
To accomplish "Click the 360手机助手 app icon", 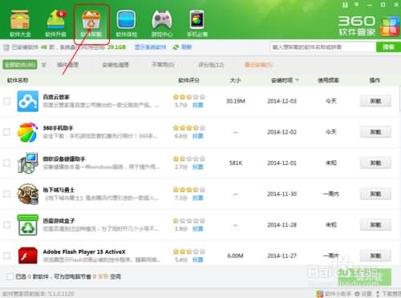I will point(28,132).
